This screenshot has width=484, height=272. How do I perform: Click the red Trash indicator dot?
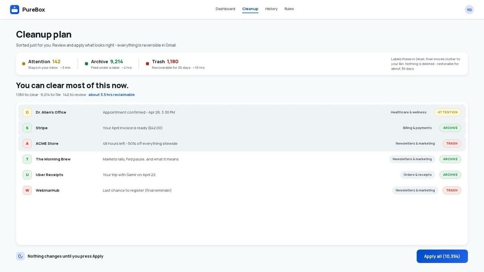click(147, 64)
